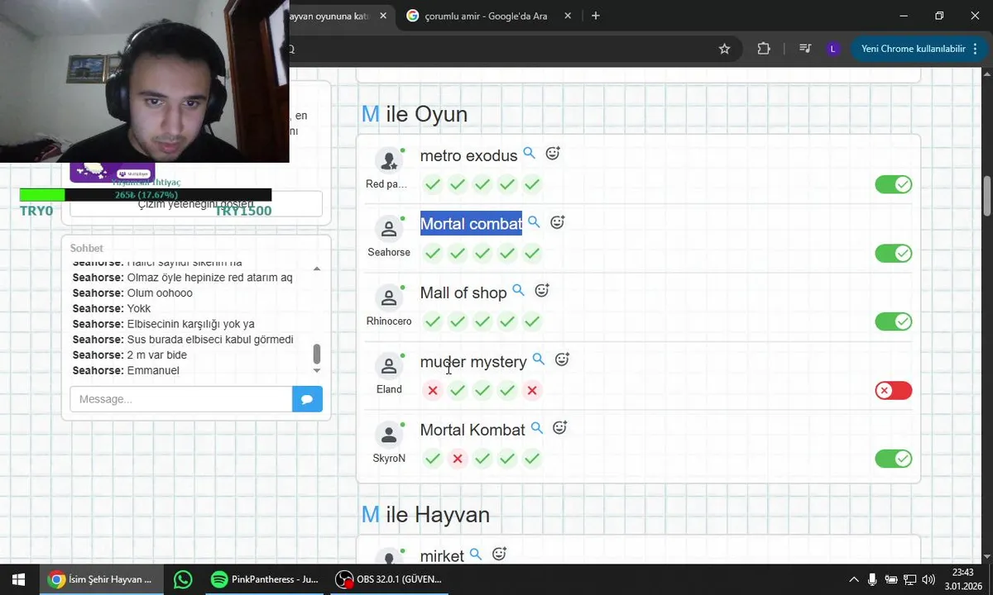Click taskbar microphone icon
993x595 pixels.
[x=872, y=579]
